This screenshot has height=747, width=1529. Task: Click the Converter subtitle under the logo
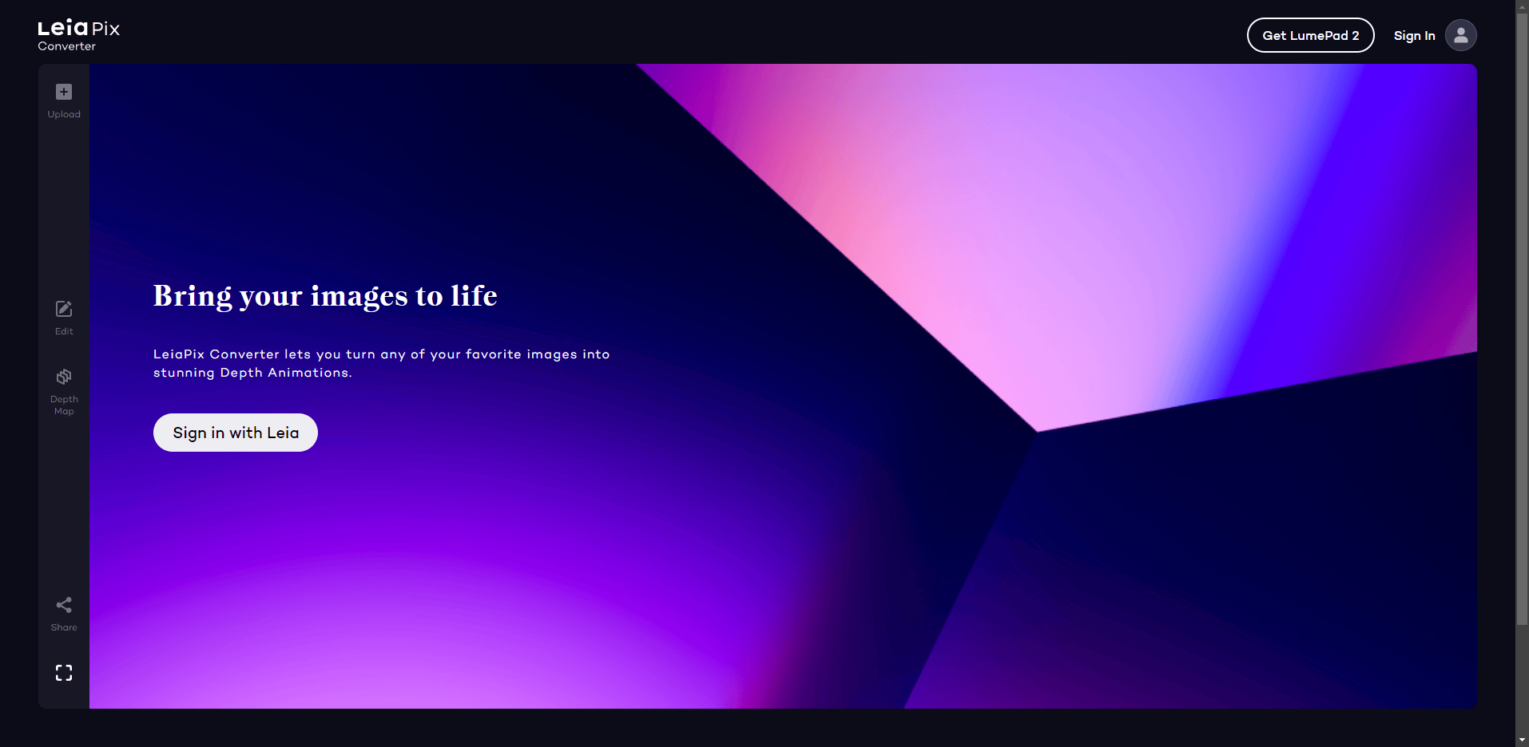tap(66, 46)
